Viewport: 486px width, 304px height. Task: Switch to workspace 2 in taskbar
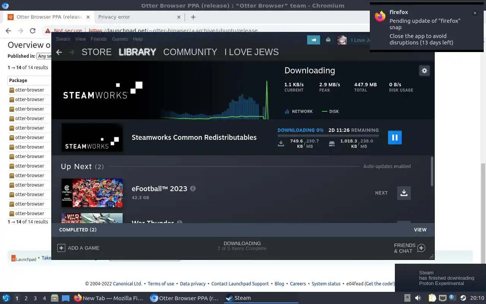(x=26, y=298)
